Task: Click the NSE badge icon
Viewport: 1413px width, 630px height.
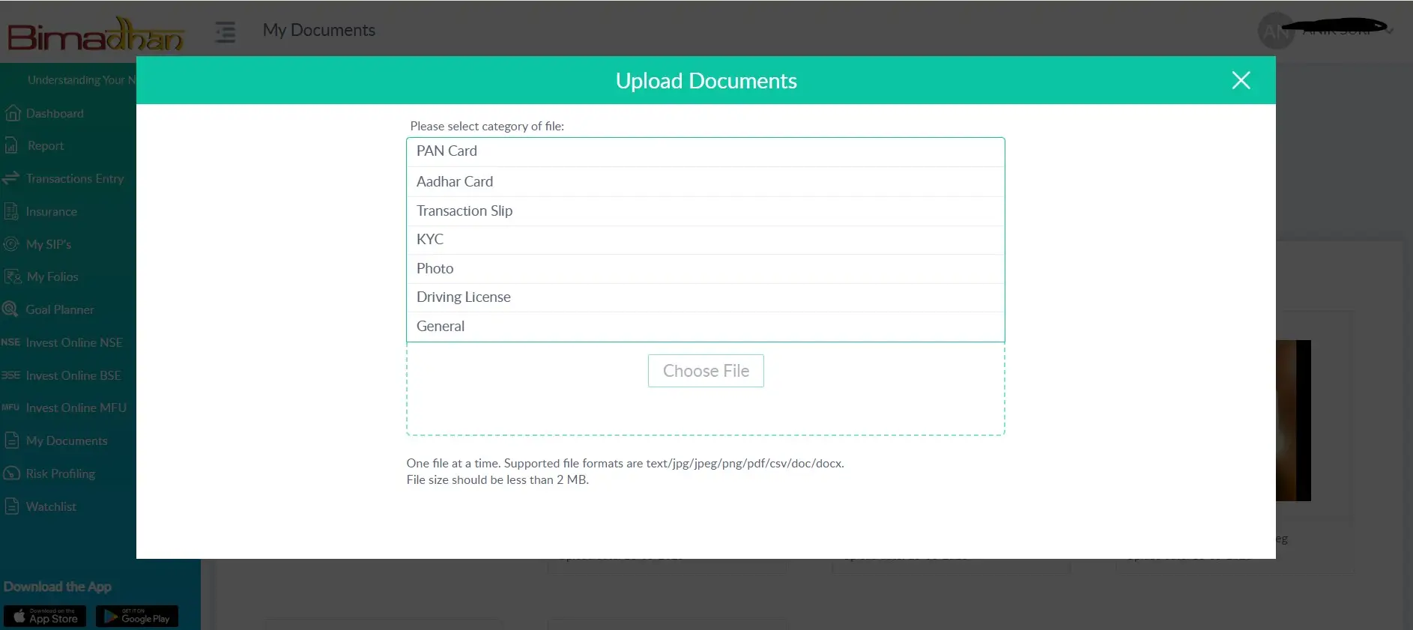Action: click(x=10, y=342)
